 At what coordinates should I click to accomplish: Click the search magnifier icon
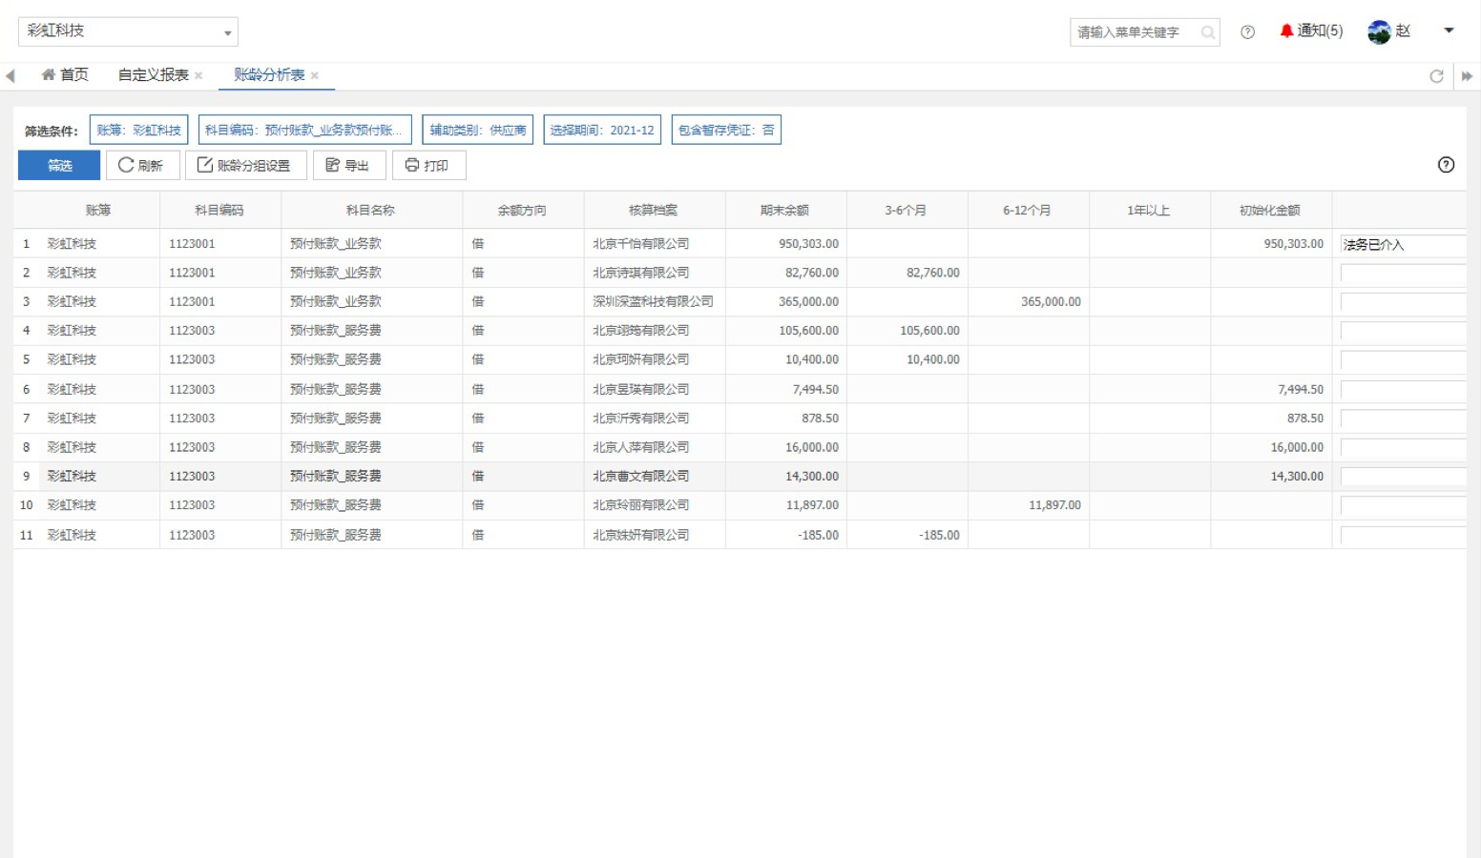(x=1208, y=32)
